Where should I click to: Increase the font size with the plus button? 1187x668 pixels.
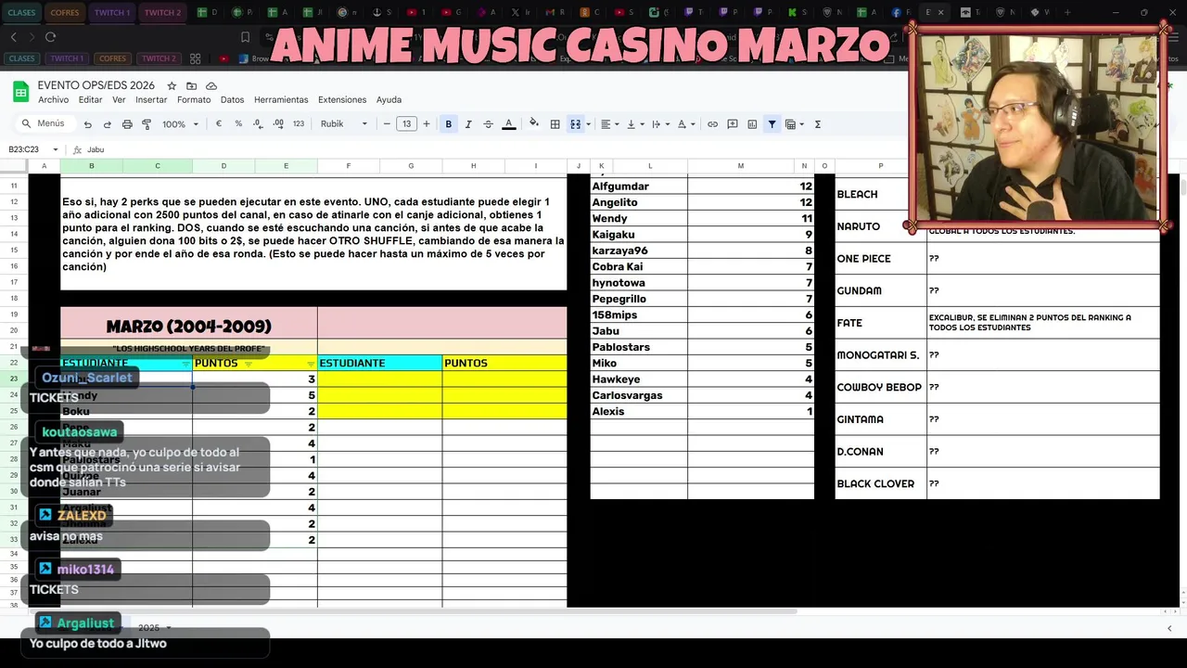point(427,124)
